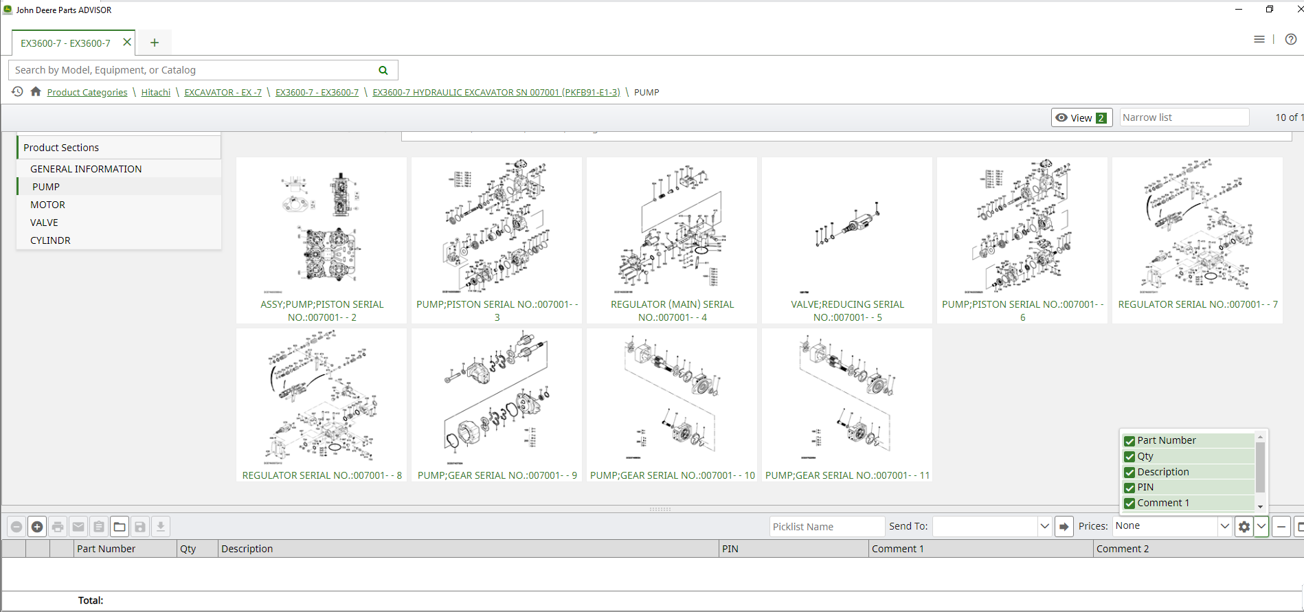This screenshot has height=612, width=1304.
Task: Follow the EX3600-7 - EX3600-7 breadcrumb link
Action: coord(317,92)
